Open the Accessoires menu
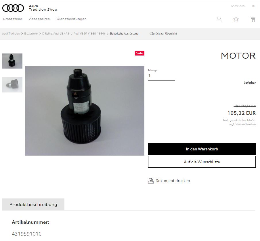Screen dimensions: 260x241 click(x=39, y=19)
